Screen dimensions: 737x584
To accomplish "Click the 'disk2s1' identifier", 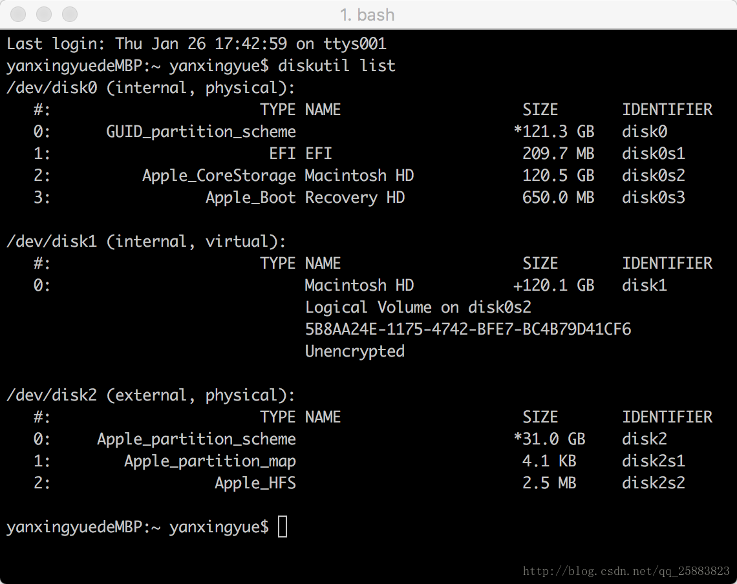I will point(654,461).
